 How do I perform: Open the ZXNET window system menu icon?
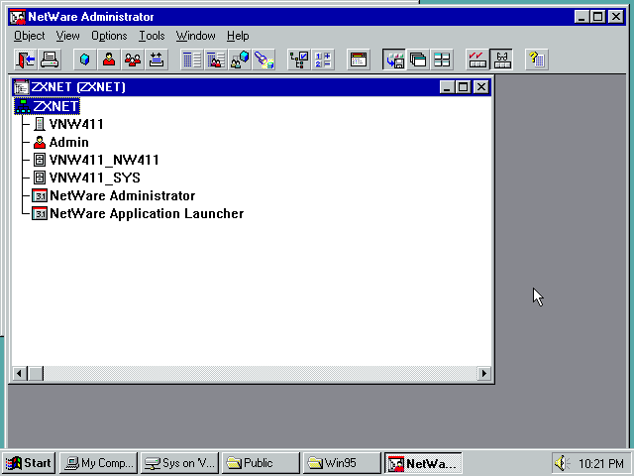(21, 87)
